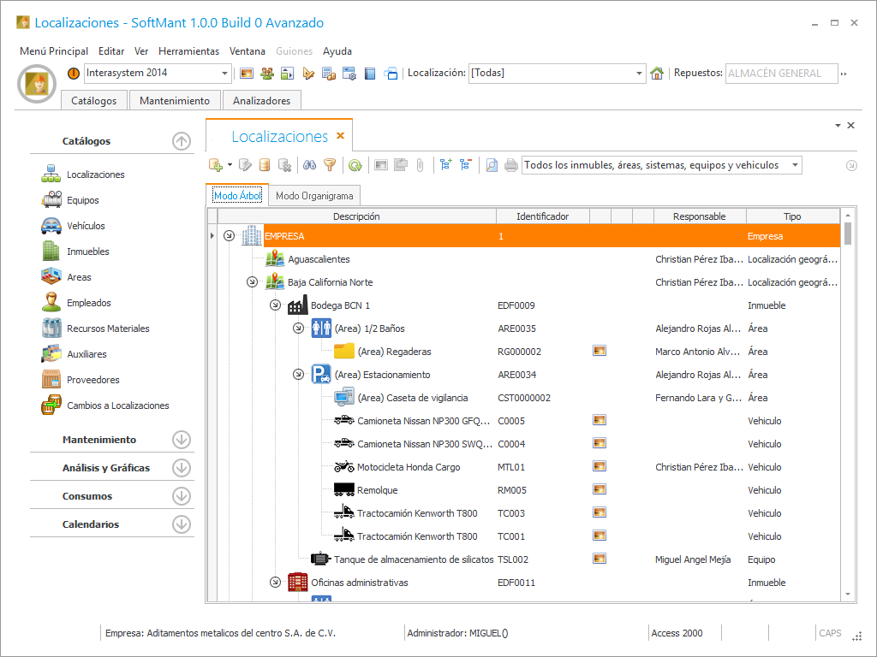Screen dimensions: 877x657
Task: Open the Localización dropdown
Action: [639, 74]
